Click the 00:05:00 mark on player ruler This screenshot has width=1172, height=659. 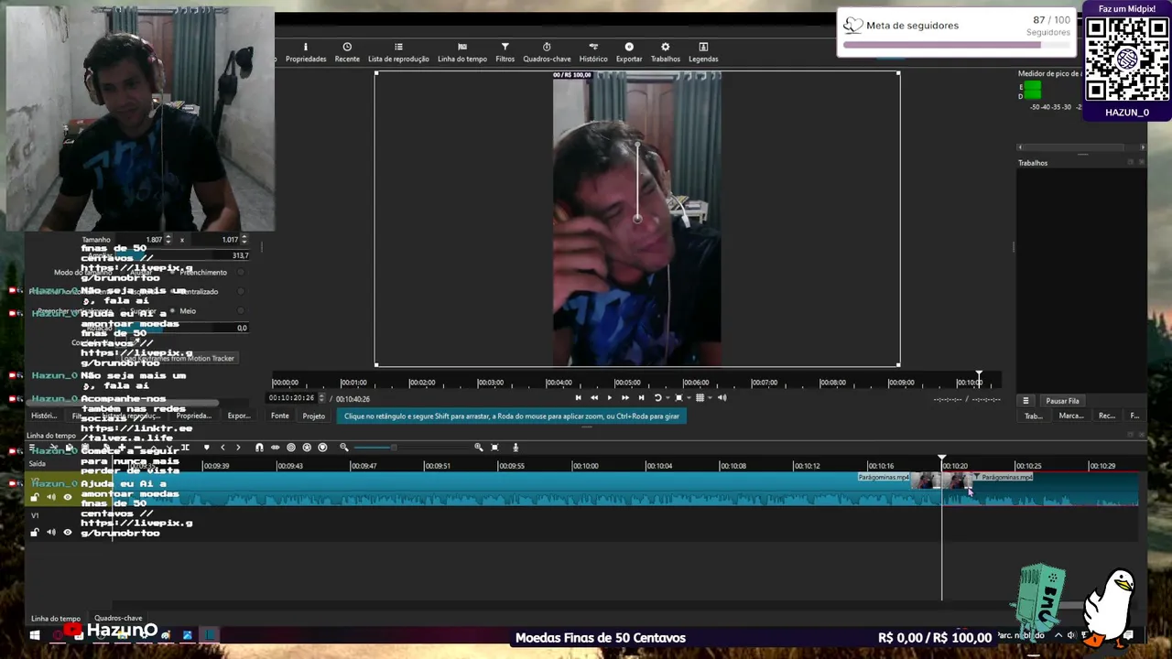point(627,383)
